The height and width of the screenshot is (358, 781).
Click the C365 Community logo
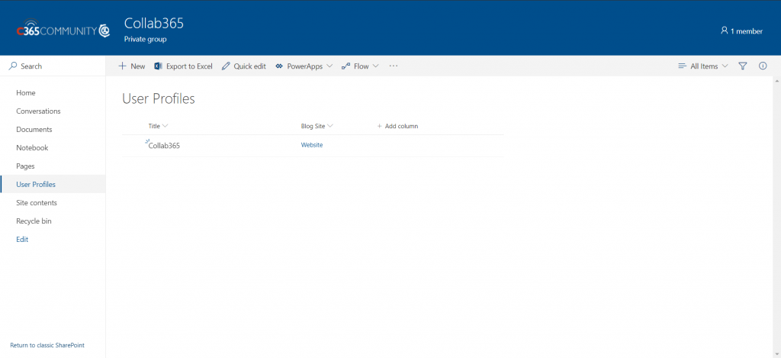click(x=63, y=29)
